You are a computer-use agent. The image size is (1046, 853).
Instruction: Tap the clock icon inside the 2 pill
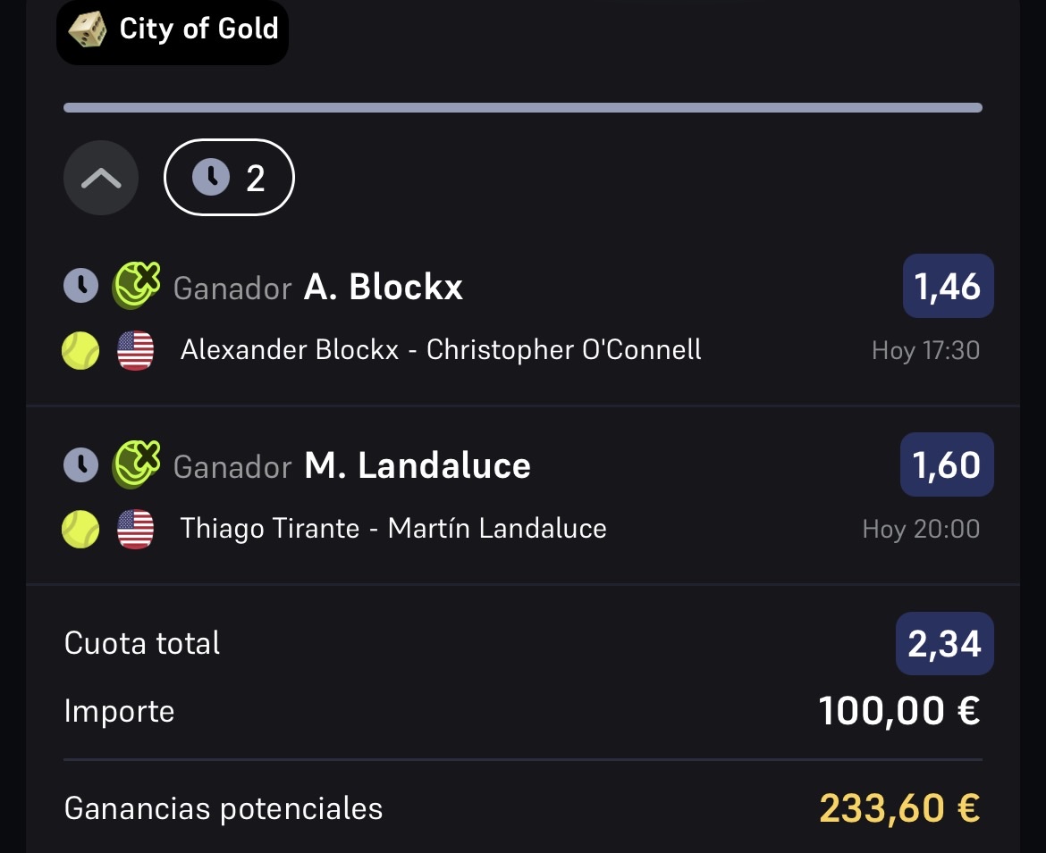[x=211, y=177]
